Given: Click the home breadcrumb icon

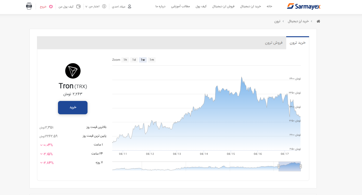Looking at the screenshot, I should (318, 21).
